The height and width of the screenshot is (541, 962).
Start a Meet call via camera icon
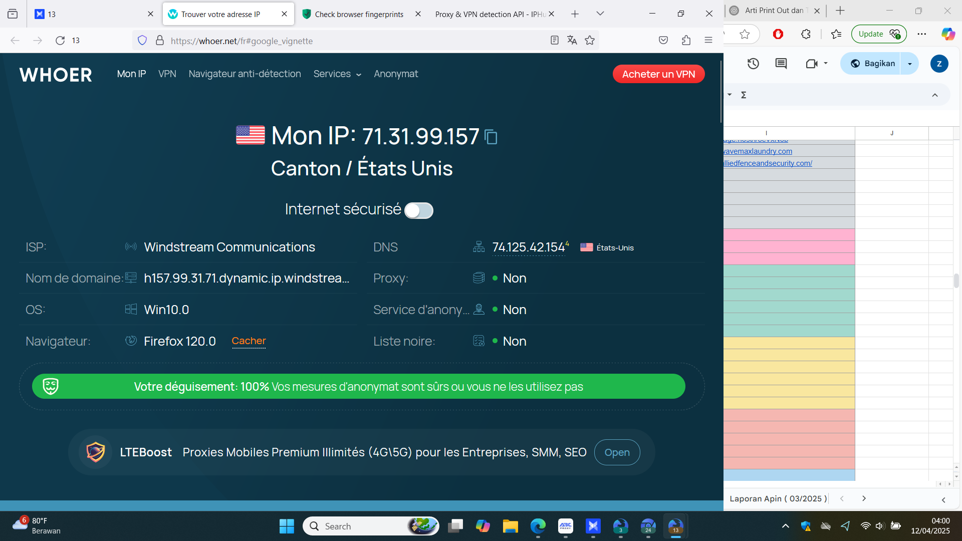812,64
